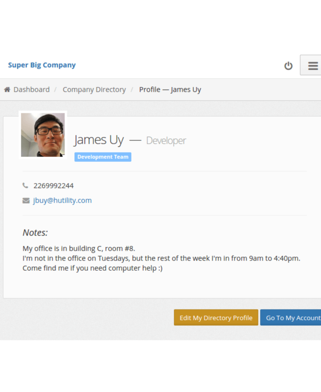Open the Super Big Company home link

coord(42,65)
